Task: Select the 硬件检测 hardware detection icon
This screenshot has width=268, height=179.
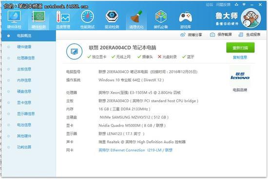Action: pos(38,19)
